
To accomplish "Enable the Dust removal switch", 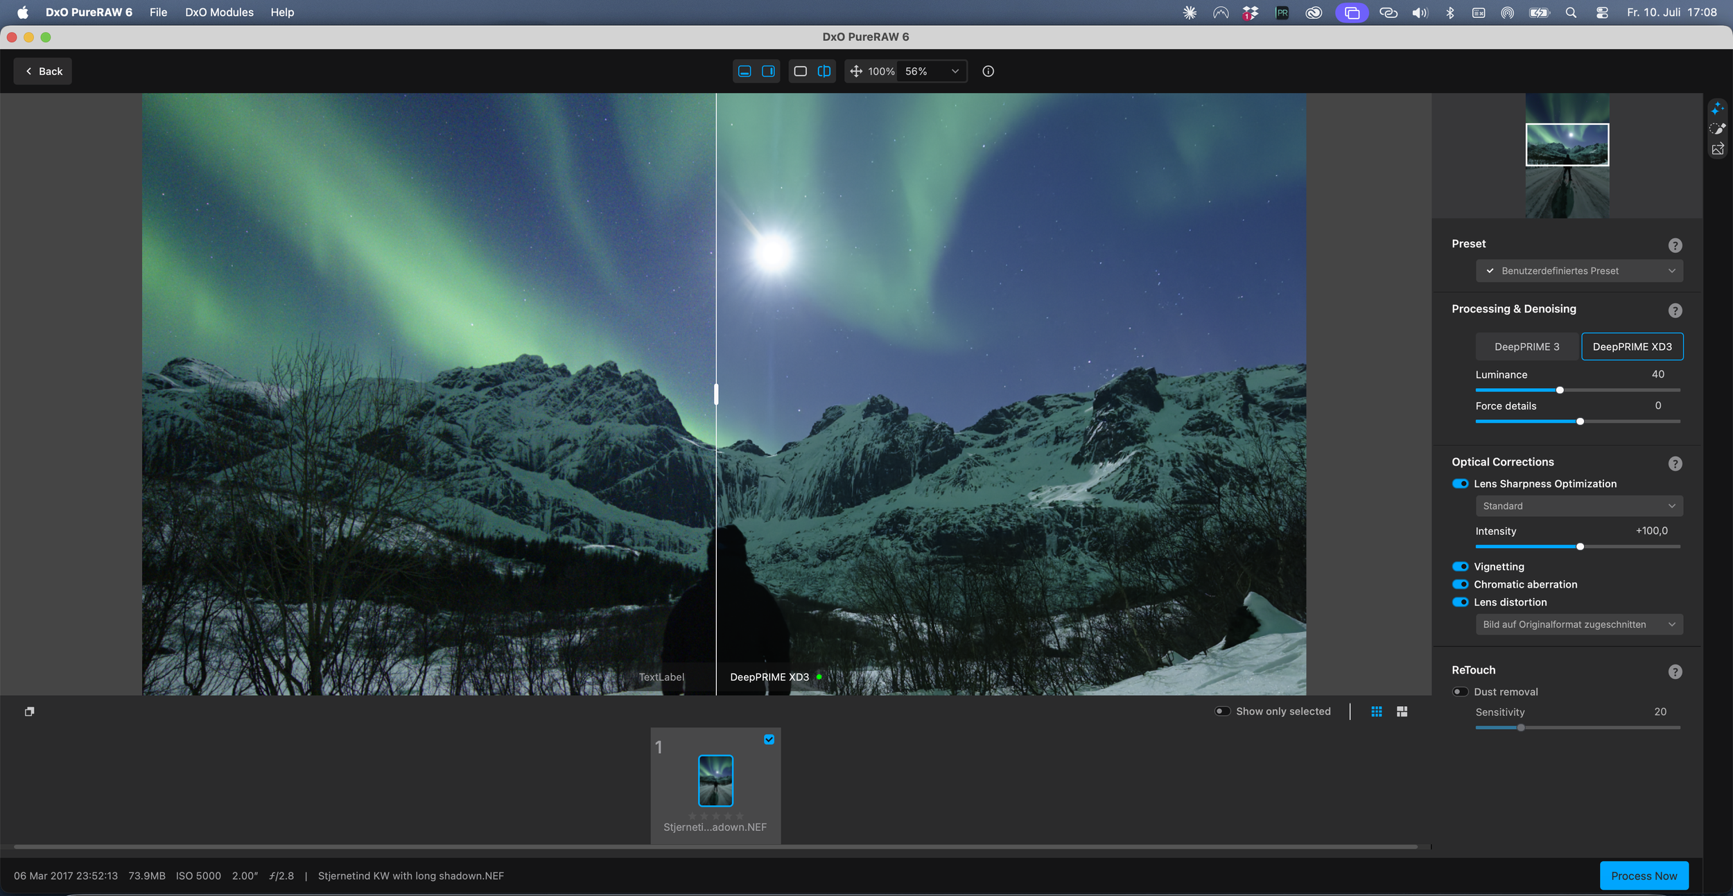I will pyautogui.click(x=1460, y=692).
